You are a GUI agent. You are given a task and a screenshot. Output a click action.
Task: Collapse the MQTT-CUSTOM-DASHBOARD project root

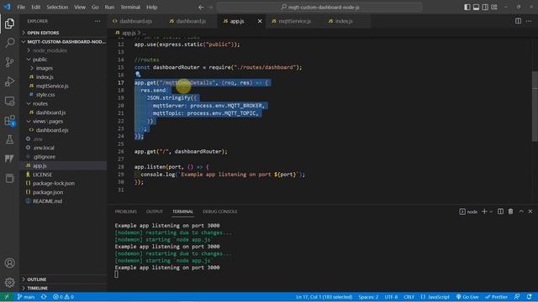(x=64, y=41)
